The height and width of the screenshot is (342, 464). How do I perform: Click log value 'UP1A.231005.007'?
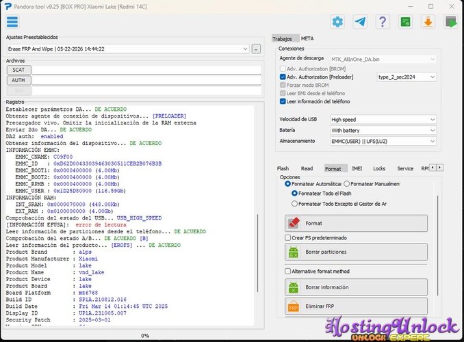click(103, 313)
